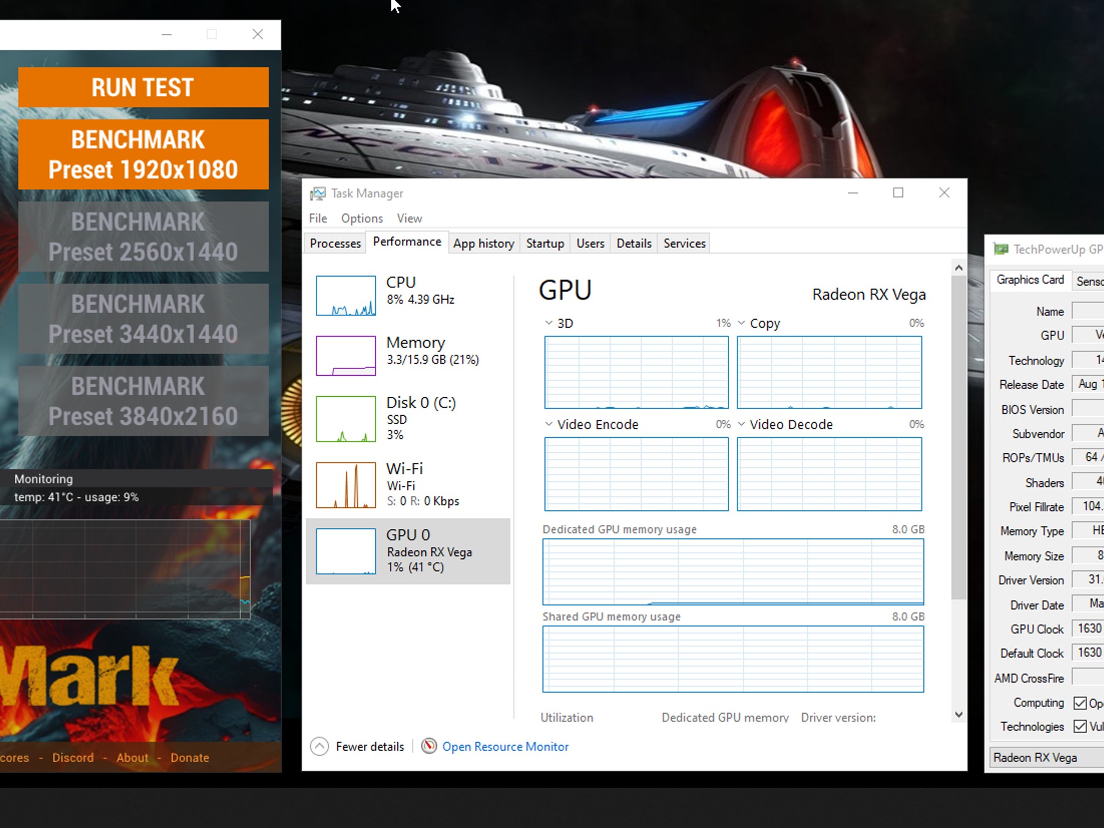Toggle the OpenCL Computing checkbox in GPU-Z

(1080, 703)
